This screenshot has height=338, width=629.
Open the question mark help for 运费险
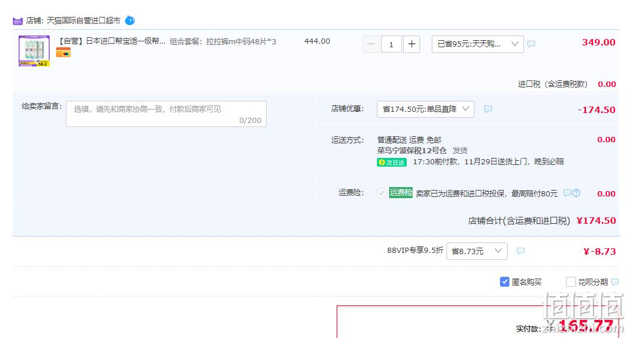pyautogui.click(x=576, y=193)
